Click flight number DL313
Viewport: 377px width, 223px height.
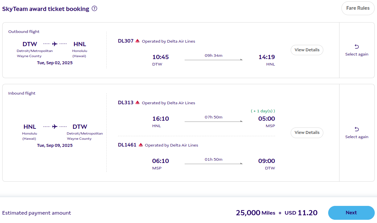[125, 103]
